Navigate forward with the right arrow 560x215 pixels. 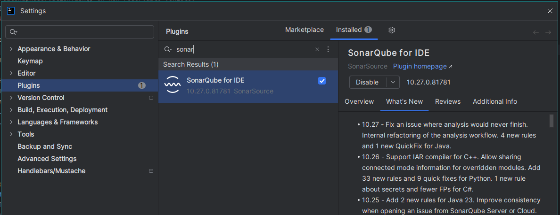(548, 32)
